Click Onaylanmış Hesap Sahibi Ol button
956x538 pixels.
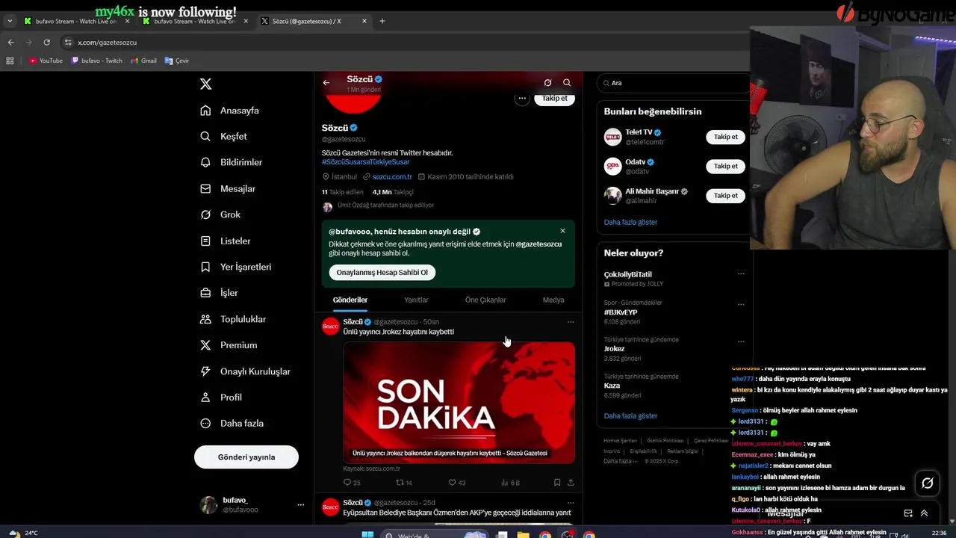tap(382, 273)
